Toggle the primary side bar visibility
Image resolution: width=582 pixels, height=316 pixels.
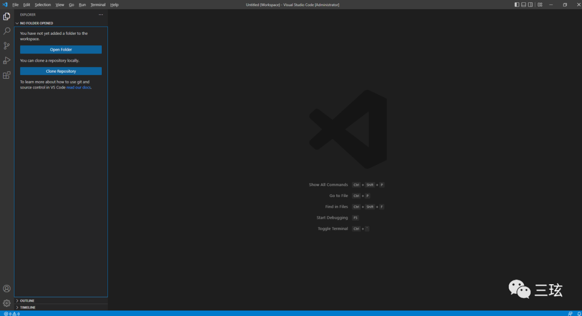click(x=517, y=5)
